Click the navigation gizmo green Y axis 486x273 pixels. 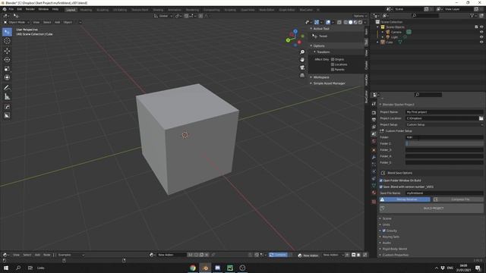(x=288, y=40)
